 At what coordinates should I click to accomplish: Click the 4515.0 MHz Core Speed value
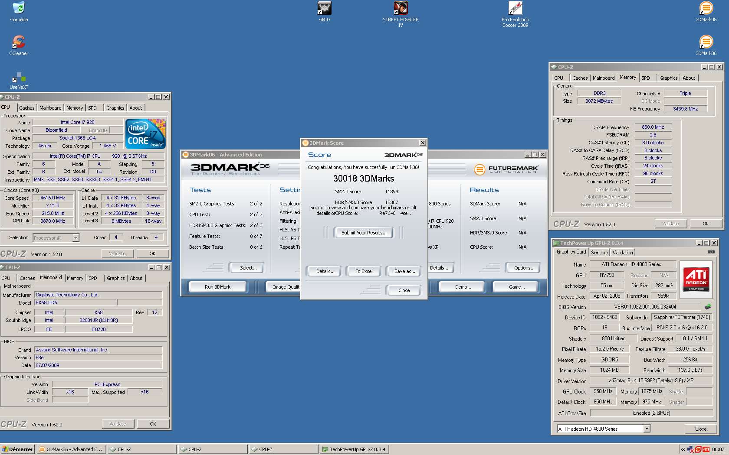(x=53, y=198)
